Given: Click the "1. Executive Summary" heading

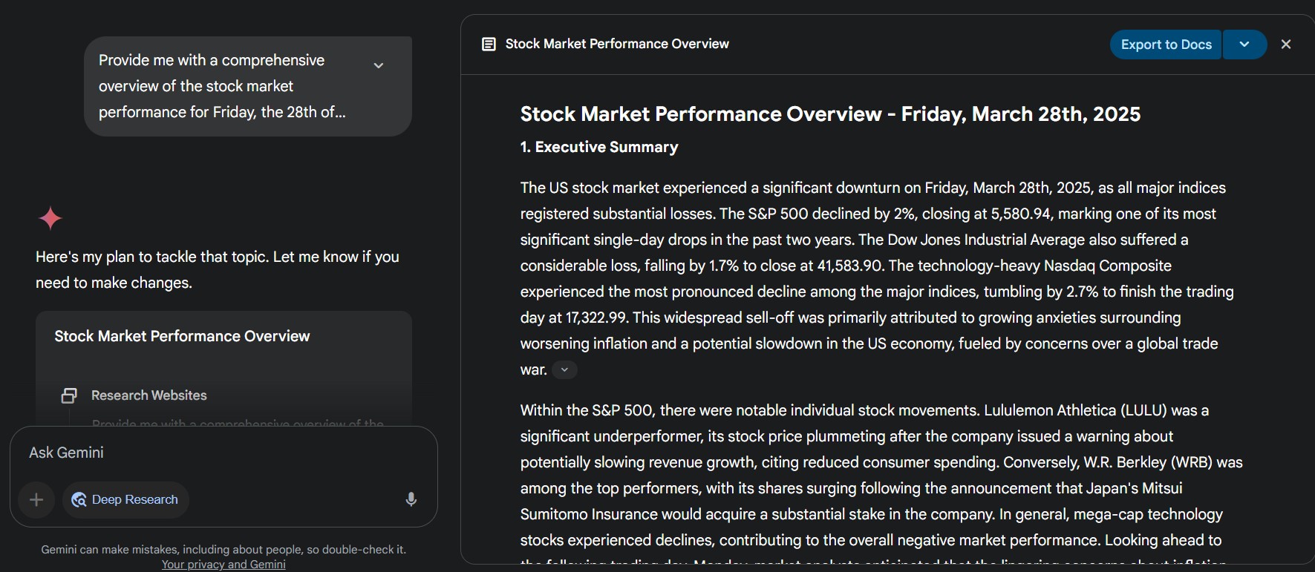Looking at the screenshot, I should (599, 147).
